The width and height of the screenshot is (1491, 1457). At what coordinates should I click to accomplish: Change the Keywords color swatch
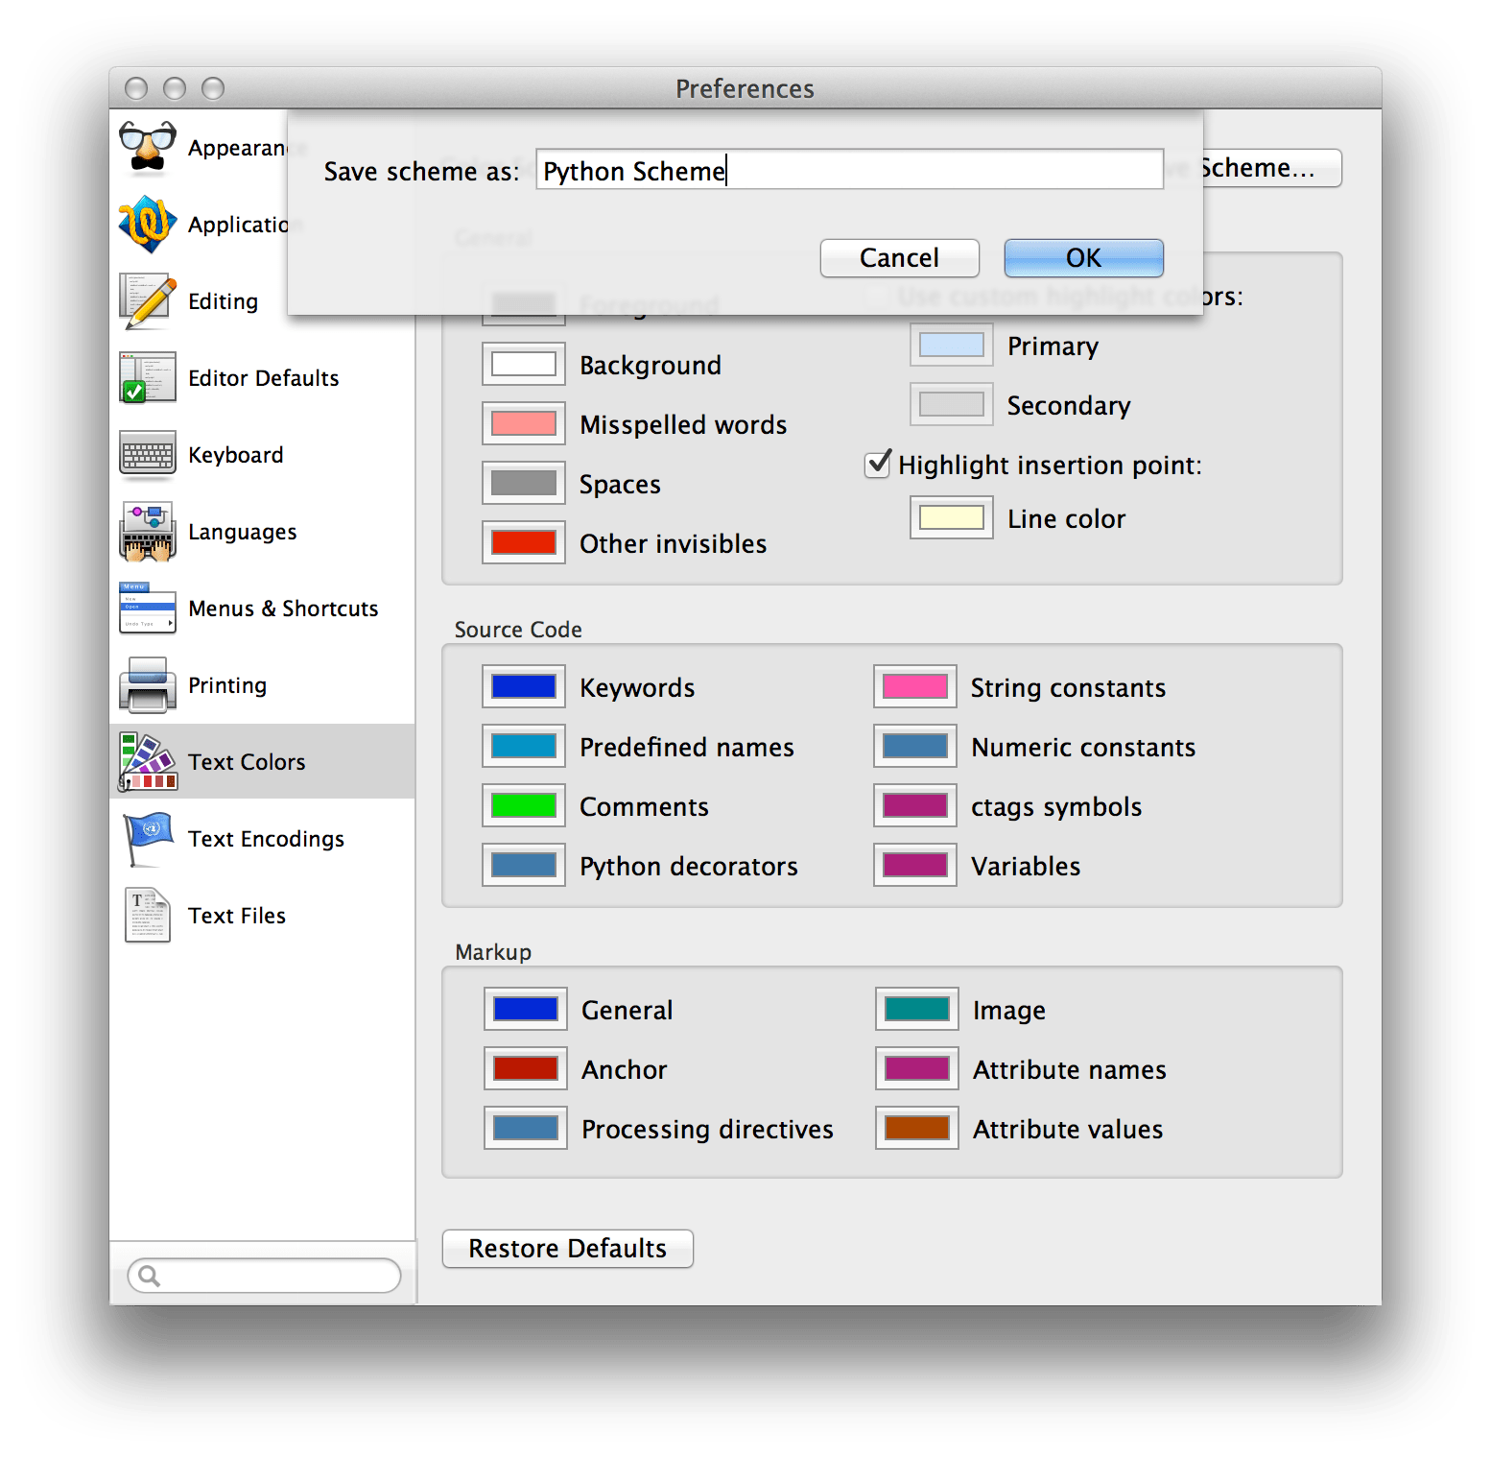pos(523,687)
